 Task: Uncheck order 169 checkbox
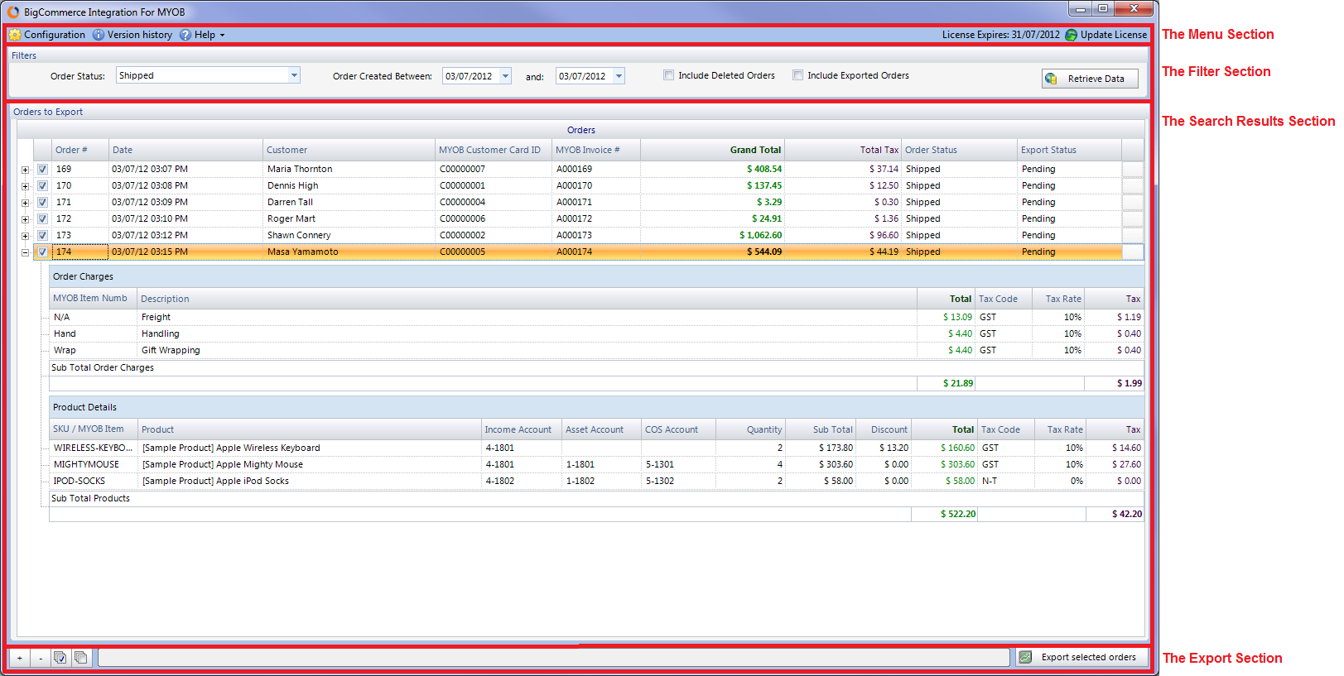[x=42, y=169]
